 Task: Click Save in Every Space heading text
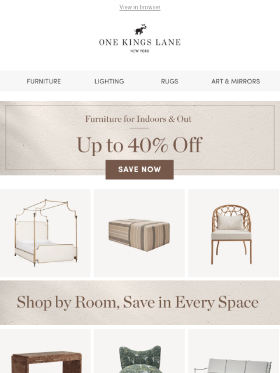point(191,302)
